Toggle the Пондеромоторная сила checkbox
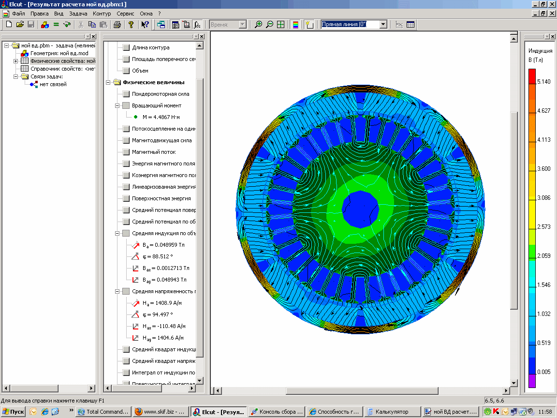Image resolution: width=557 pixels, height=418 pixels. pyautogui.click(x=126, y=94)
